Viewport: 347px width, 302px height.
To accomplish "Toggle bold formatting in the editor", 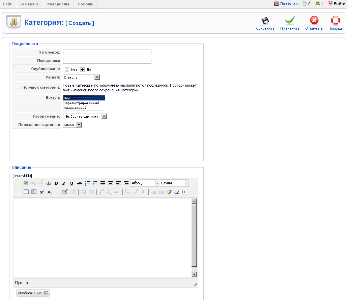I will (56, 183).
